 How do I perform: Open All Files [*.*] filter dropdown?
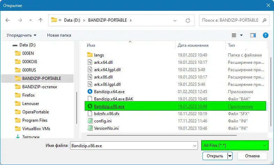click(235, 145)
